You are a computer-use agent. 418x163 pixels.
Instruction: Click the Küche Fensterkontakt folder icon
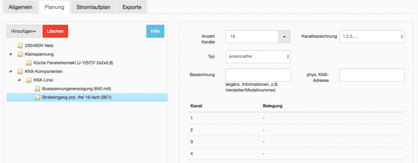(29, 63)
